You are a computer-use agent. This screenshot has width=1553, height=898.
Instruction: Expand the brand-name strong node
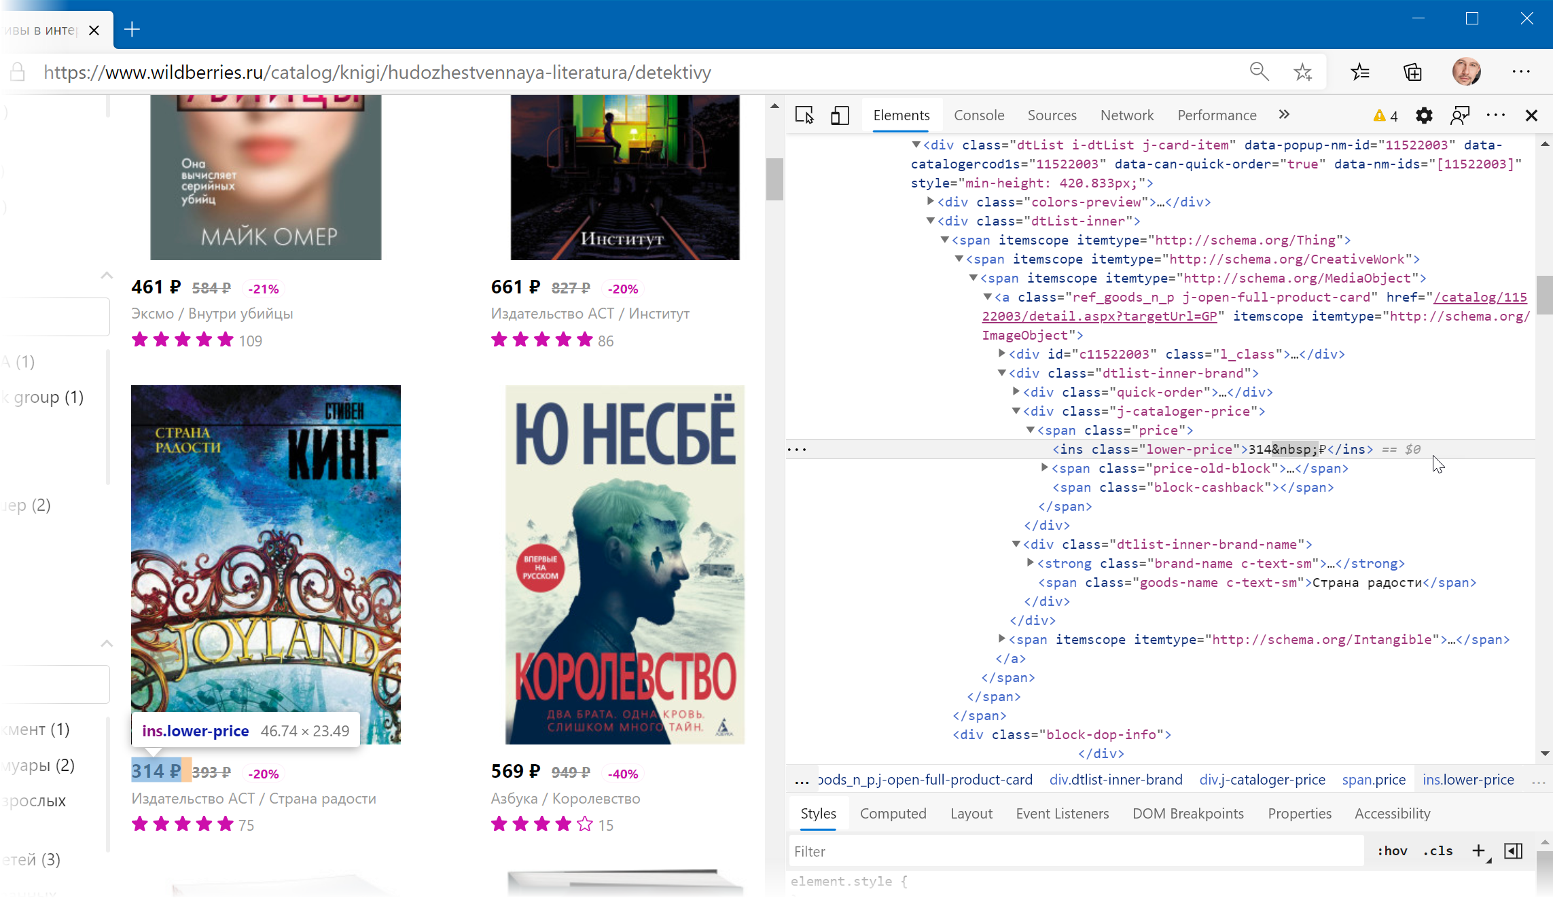coord(1030,563)
